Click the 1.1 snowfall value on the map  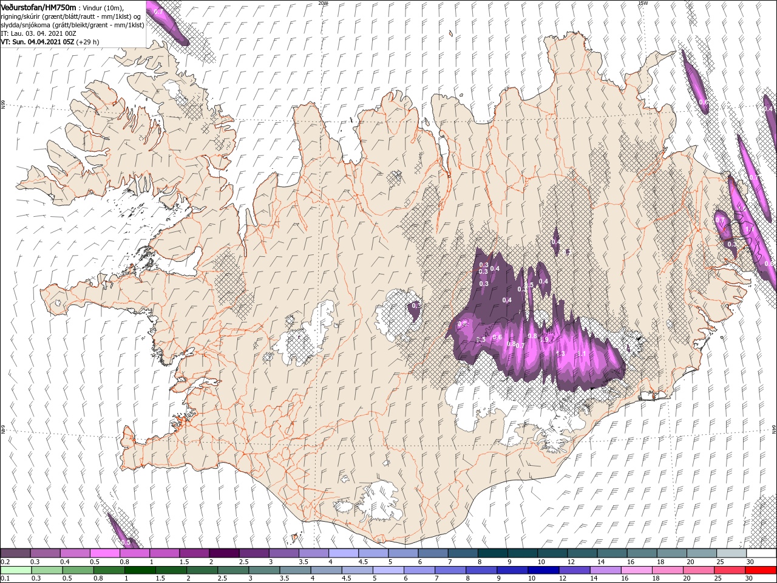point(582,353)
